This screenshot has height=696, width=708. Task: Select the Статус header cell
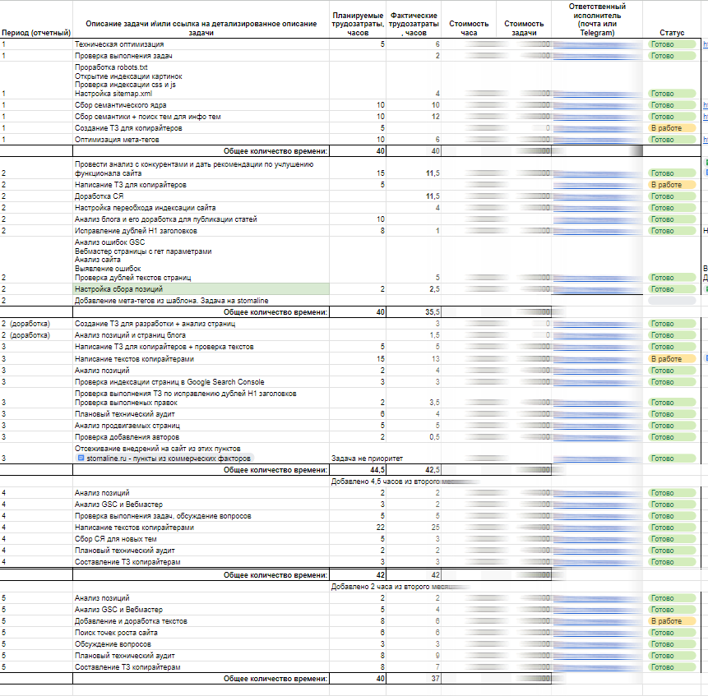pos(672,20)
